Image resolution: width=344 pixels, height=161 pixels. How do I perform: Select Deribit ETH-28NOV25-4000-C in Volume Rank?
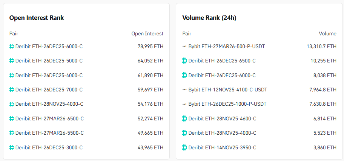pyautogui.click(x=222, y=133)
